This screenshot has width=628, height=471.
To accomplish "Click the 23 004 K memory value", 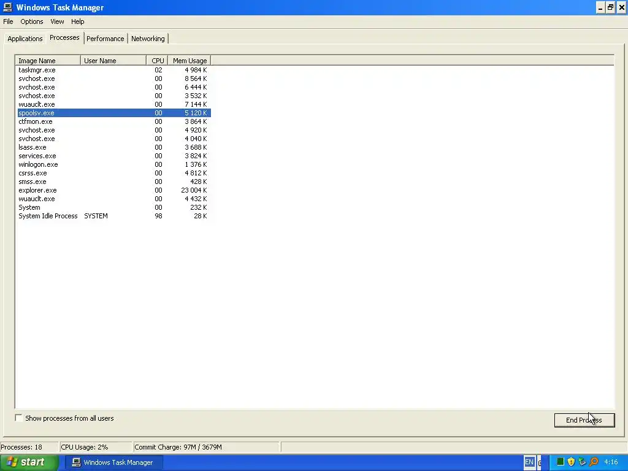I will point(194,191).
